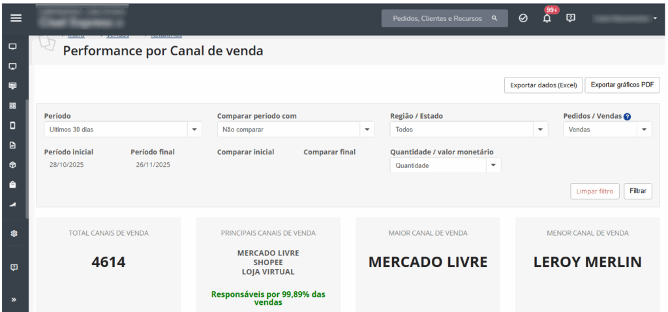Expand the sidebar with double chevron

click(14, 300)
